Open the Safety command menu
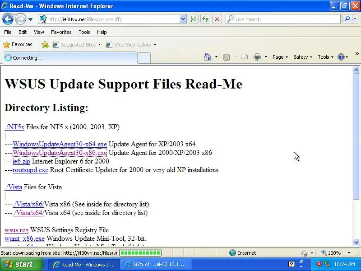The image size is (361, 271). point(303,57)
